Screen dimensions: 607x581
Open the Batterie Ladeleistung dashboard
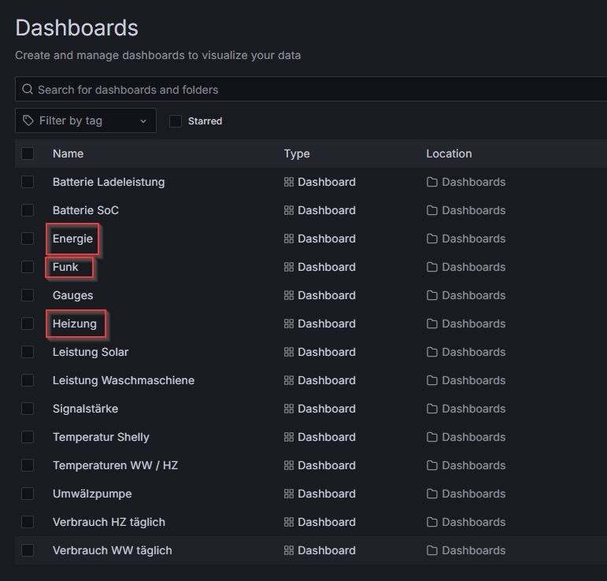(x=109, y=182)
